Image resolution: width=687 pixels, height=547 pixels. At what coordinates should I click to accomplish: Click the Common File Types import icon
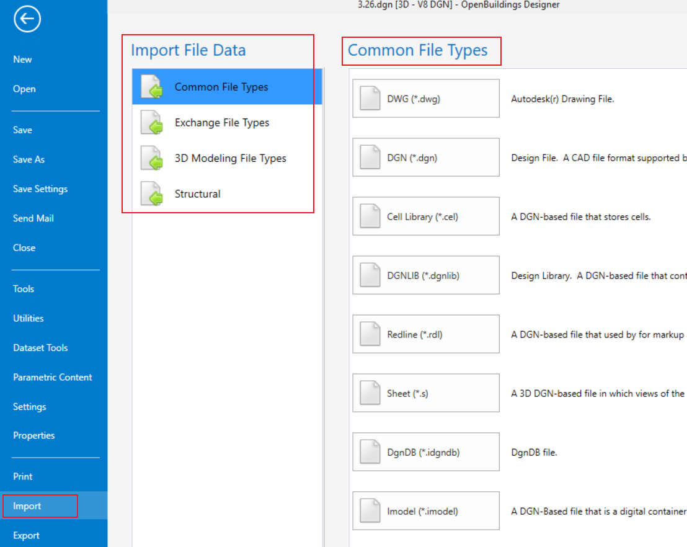[151, 87]
